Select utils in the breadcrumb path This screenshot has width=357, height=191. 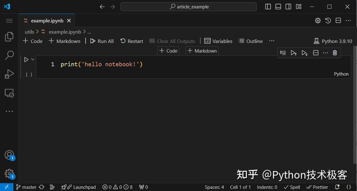29,31
